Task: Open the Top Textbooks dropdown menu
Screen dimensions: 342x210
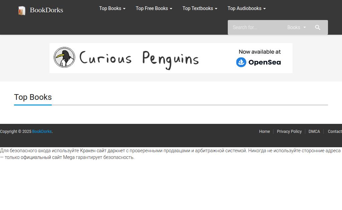Action: tap(200, 8)
